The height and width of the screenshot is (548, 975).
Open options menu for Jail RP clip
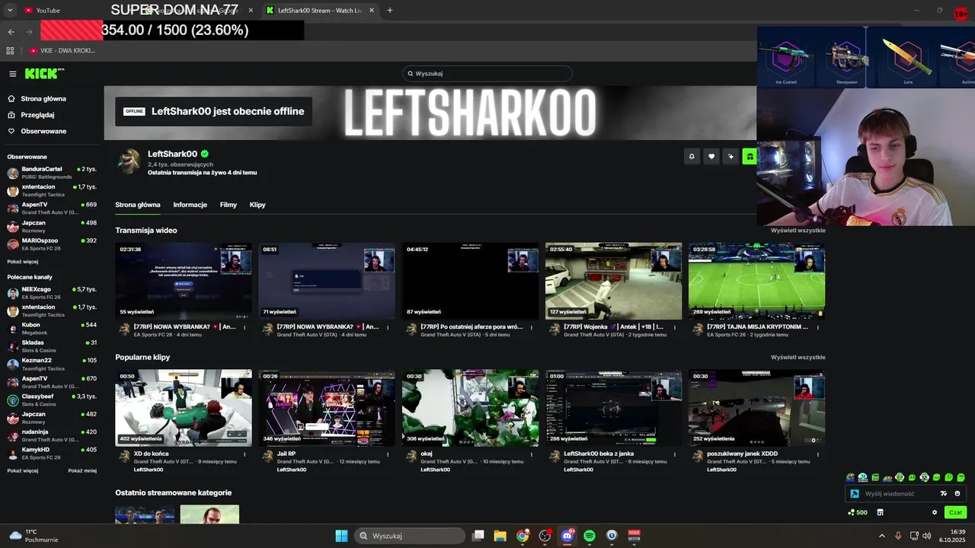pos(388,454)
